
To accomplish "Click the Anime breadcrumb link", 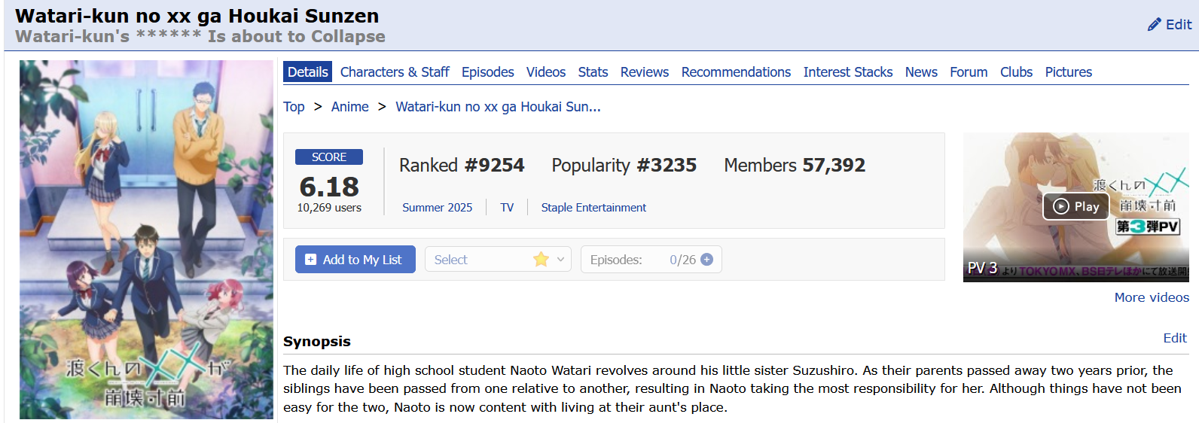I will point(349,107).
